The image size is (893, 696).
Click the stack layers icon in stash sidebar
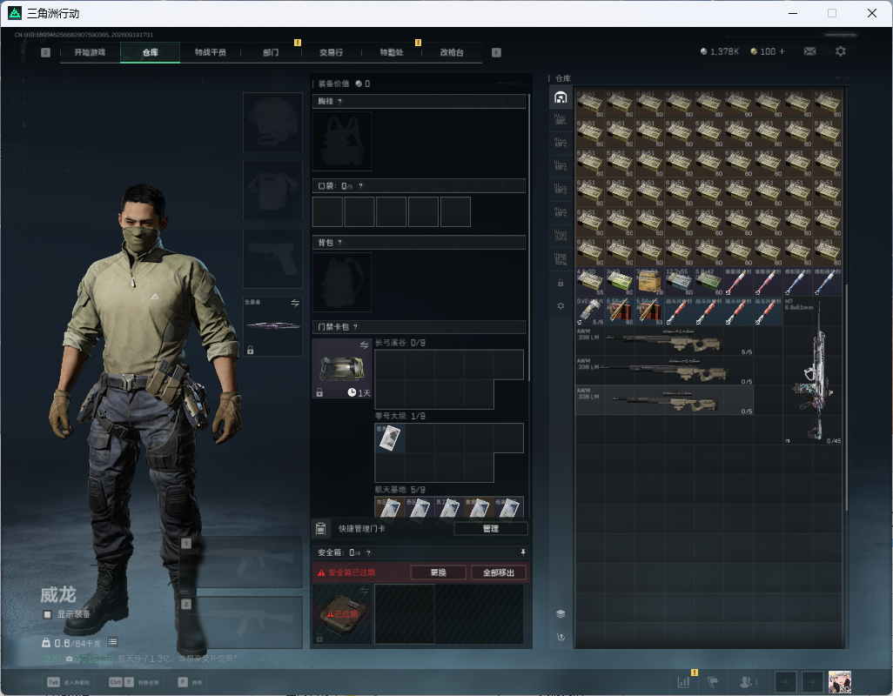(x=561, y=613)
